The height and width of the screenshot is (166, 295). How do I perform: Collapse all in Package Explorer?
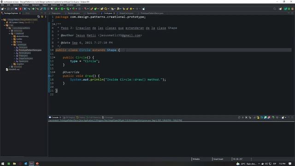(39, 17)
